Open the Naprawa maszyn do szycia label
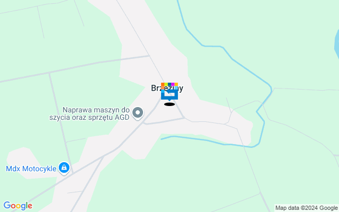The height and width of the screenshot is (212, 339). 90,113
